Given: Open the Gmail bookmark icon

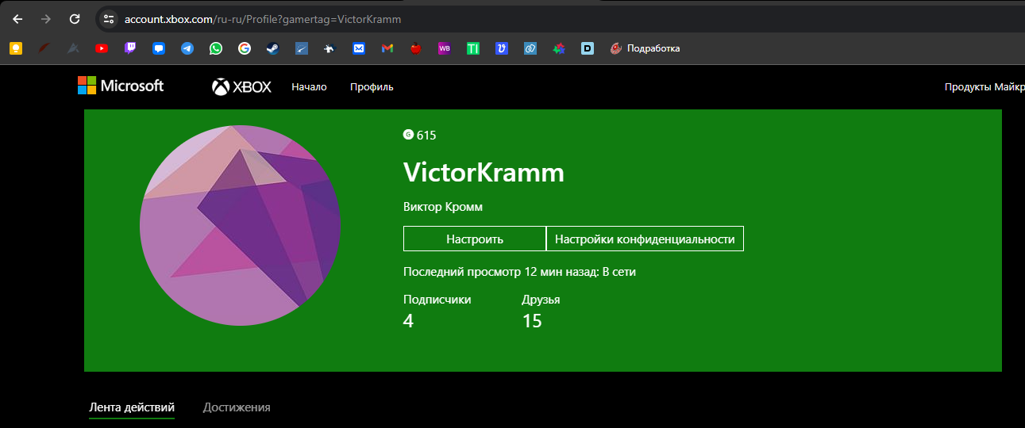Looking at the screenshot, I should coord(387,48).
